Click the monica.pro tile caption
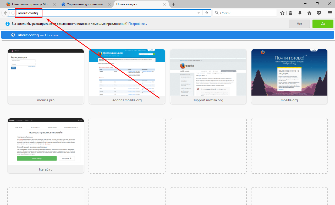 pyautogui.click(x=46, y=100)
